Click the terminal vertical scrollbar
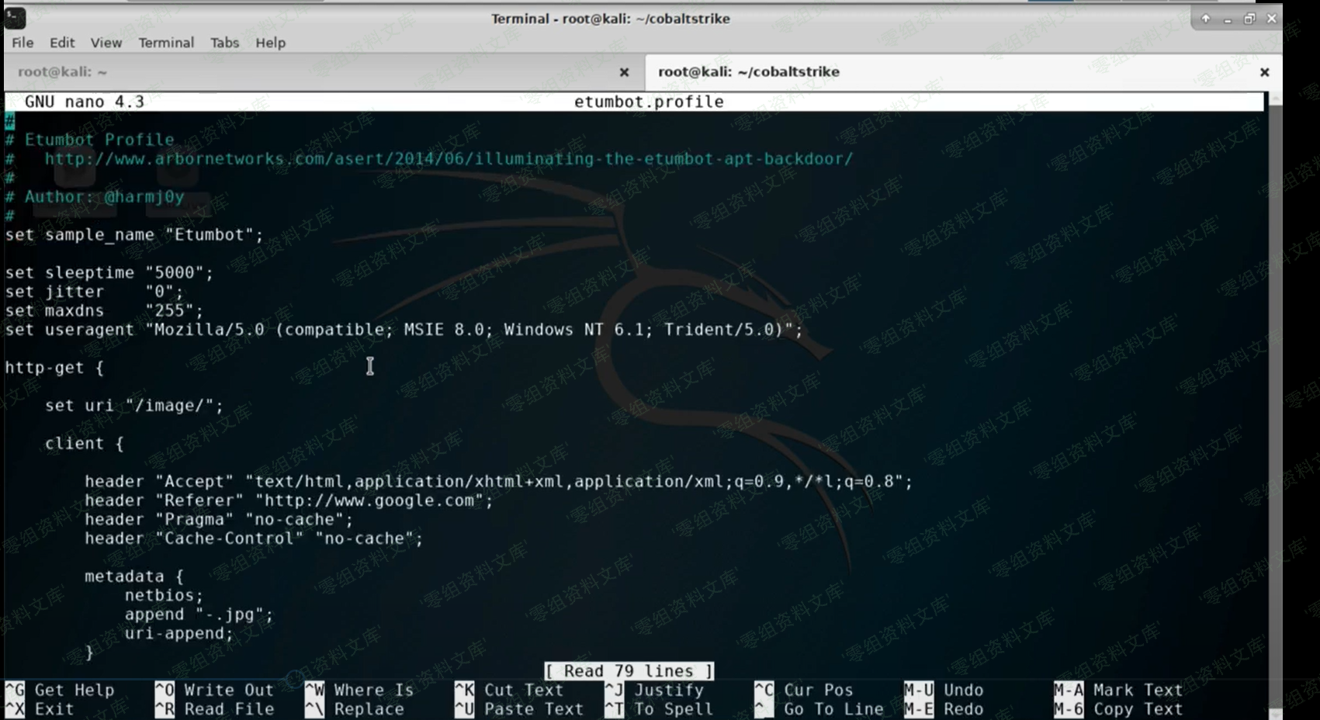This screenshot has height=720, width=1320. click(1274, 388)
